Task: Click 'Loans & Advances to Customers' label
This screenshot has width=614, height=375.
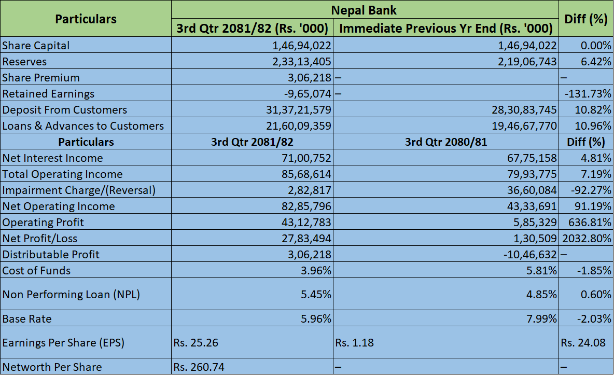Action: pos(83,126)
